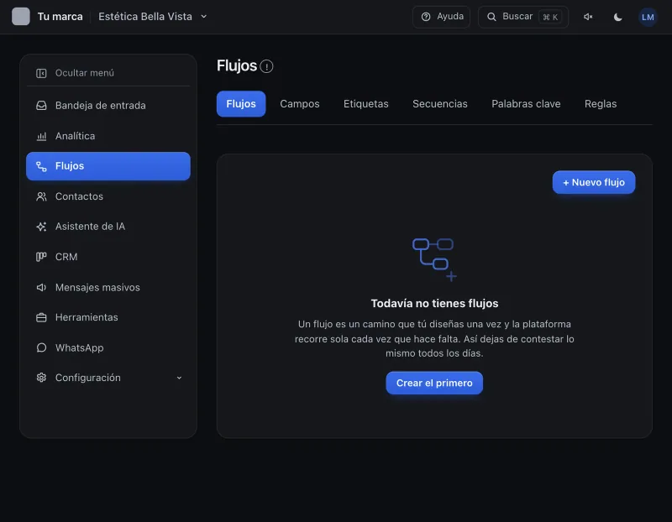Viewport: 672px width, 522px height.
Task: Click the Tu marca brand name
Action: click(x=60, y=17)
